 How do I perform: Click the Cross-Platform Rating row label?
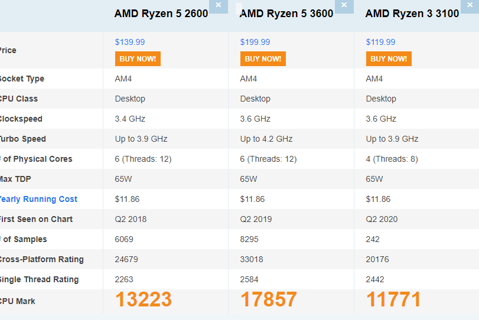[x=41, y=259]
